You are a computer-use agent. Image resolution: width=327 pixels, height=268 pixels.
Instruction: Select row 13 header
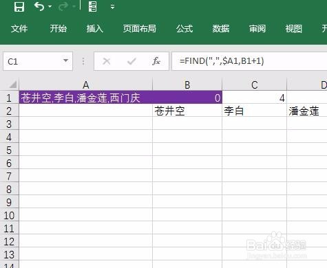pos(9,255)
